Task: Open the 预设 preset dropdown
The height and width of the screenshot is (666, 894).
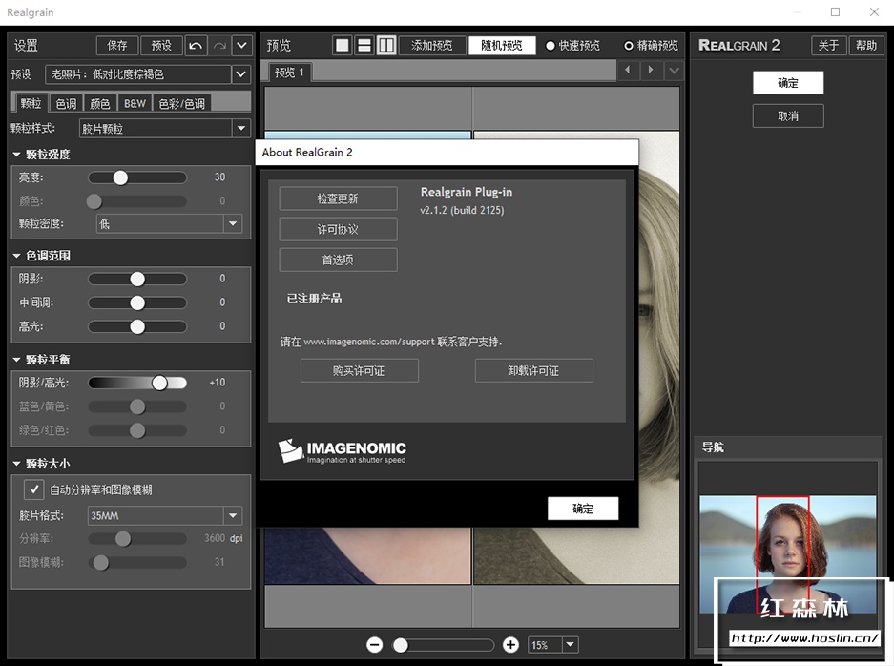Action: point(240,74)
